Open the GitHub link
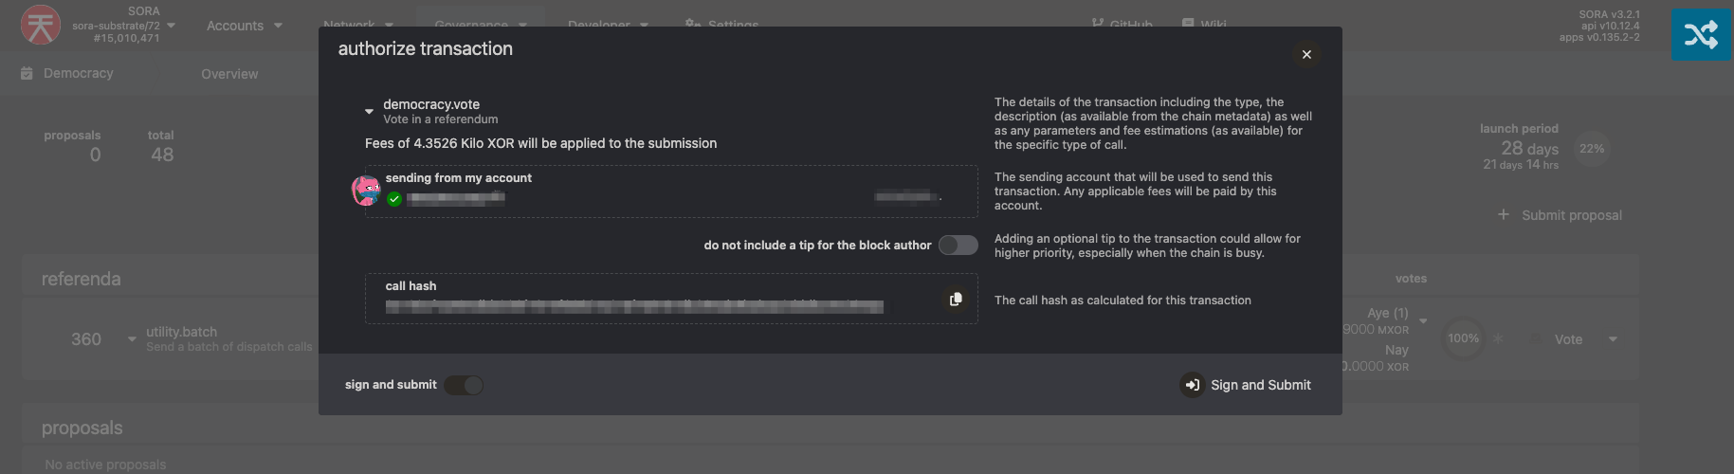Image resolution: width=1734 pixels, height=474 pixels. point(1122,25)
